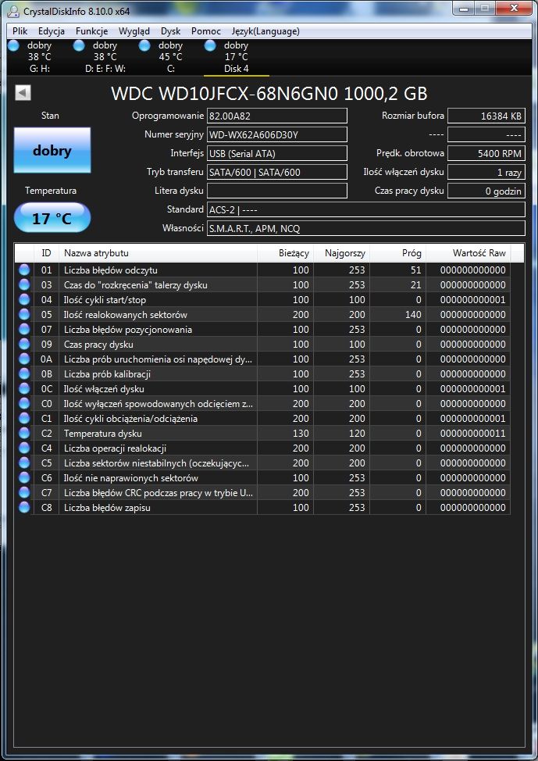Click status orb for attribute 04 start/stop
This screenshot has width=538, height=761.
pyautogui.click(x=23, y=300)
